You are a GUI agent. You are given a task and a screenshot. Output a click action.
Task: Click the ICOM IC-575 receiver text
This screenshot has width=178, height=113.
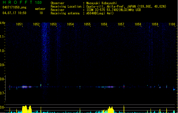[x=114, y=10]
